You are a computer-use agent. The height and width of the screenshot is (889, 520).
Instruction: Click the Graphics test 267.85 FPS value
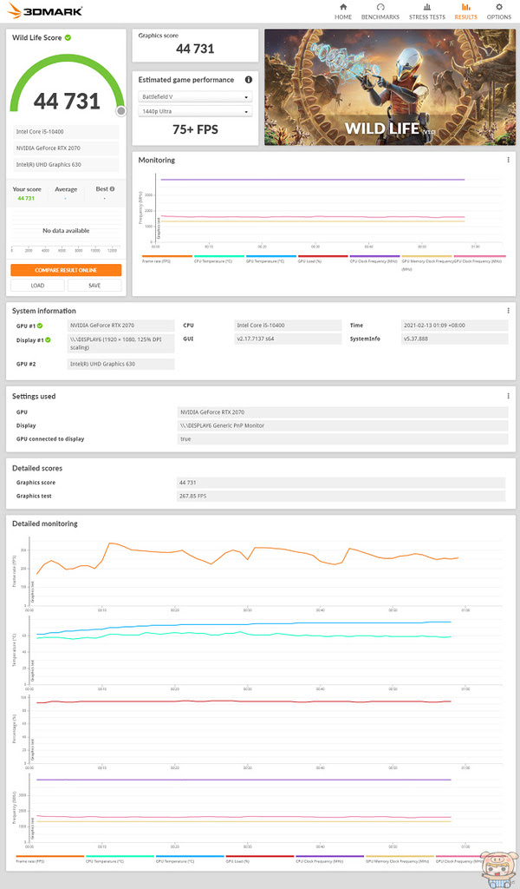coord(341,496)
